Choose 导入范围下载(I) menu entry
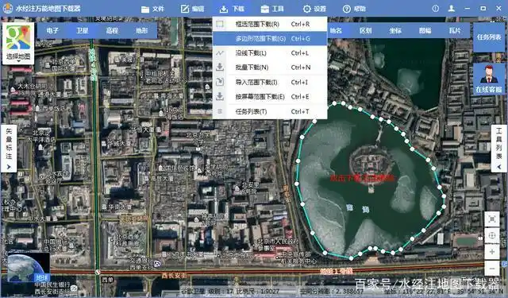 pyautogui.click(x=270, y=82)
